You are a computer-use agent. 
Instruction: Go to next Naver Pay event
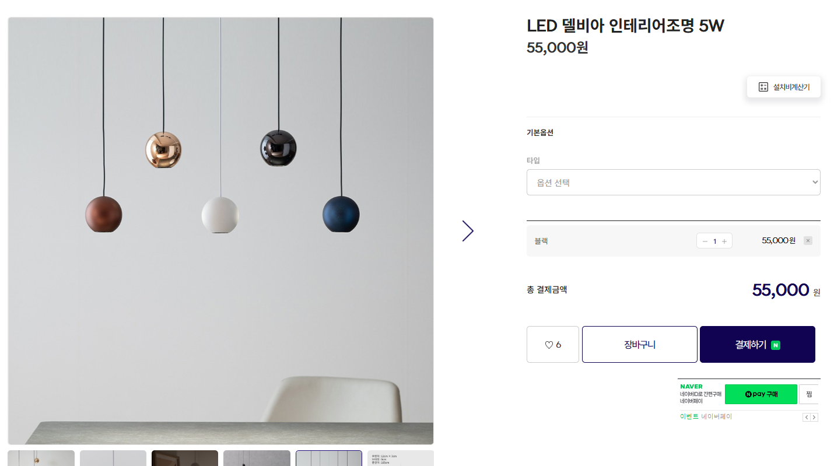pyautogui.click(x=814, y=417)
